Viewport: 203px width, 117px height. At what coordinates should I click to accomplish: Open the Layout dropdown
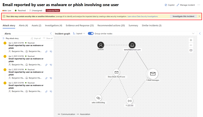(79, 34)
